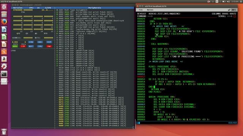Click the 0610 3088 CTCA device row
Image resolution: width=243 pixels, height=136 pixels.
click(x=78, y=68)
